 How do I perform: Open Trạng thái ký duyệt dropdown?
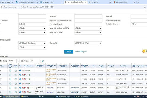(x=101, y=33)
